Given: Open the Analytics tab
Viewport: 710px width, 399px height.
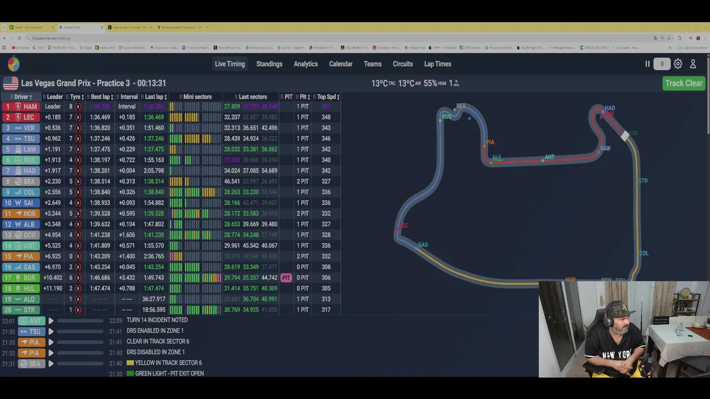Looking at the screenshot, I should pos(306,64).
